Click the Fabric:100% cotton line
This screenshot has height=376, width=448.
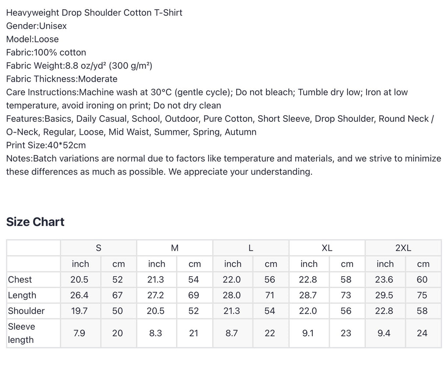(x=46, y=53)
